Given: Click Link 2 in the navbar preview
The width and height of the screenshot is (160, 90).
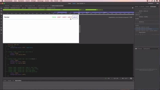Looking at the screenshot, I should [x=64, y=17].
